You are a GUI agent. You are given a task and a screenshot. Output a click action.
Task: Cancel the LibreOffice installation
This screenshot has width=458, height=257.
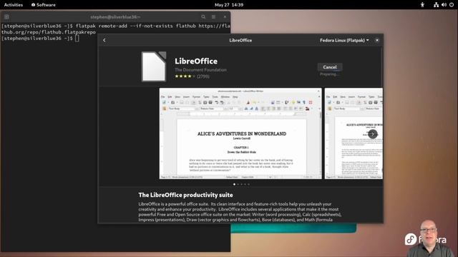coord(330,67)
